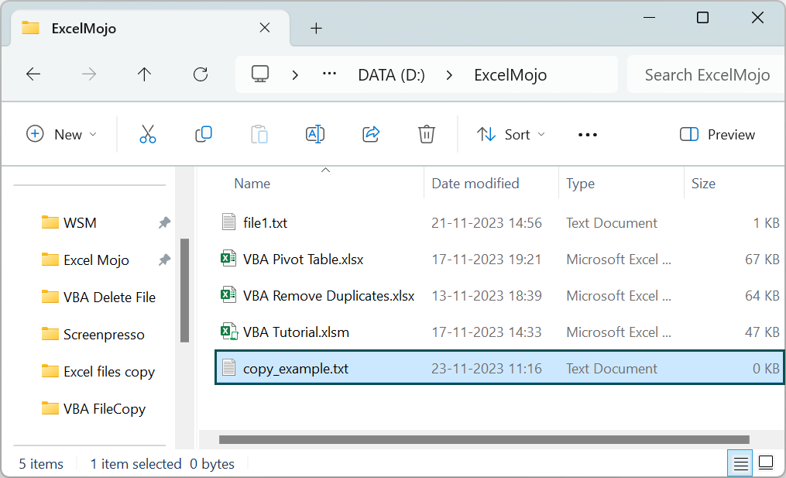Sort by Size column header
Image resolution: width=786 pixels, height=478 pixels.
[x=703, y=184]
